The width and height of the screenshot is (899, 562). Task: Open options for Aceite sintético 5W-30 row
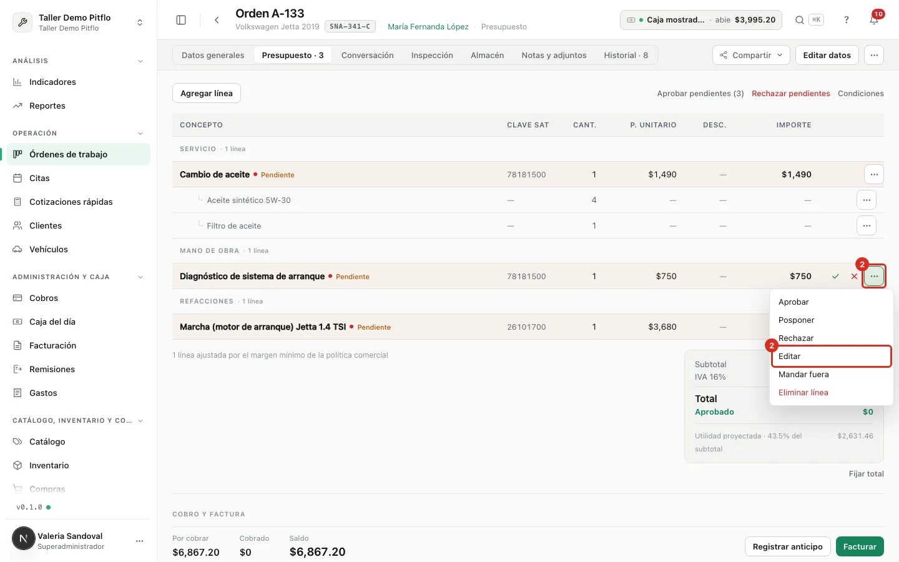pyautogui.click(x=867, y=200)
